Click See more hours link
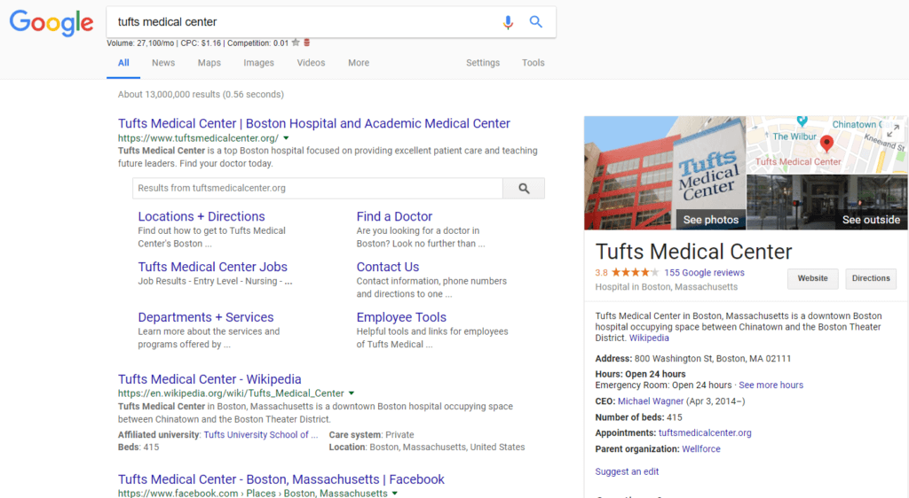The width and height of the screenshot is (909, 498). [x=771, y=385]
